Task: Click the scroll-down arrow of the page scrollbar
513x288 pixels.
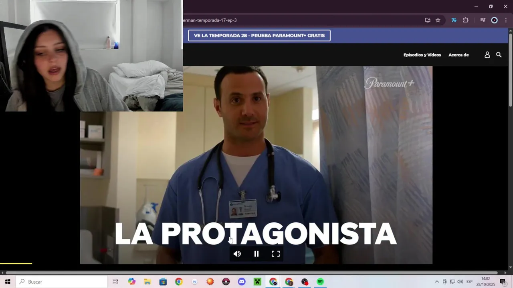Action: click(510, 267)
